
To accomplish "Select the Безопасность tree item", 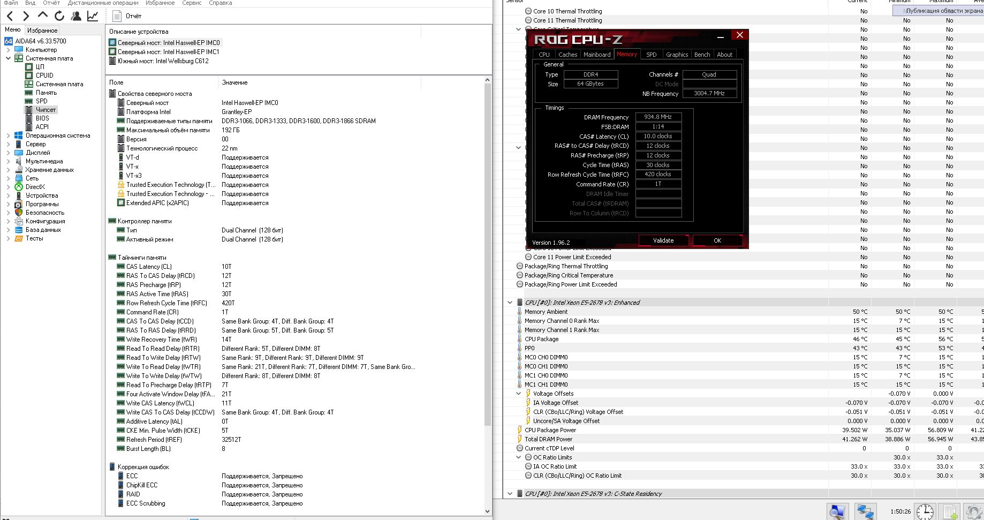I will tap(45, 213).
